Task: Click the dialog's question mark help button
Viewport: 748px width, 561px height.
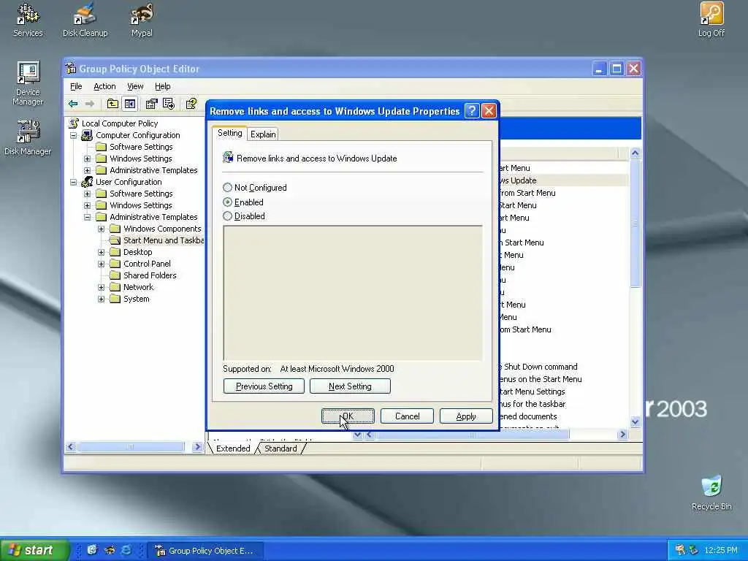Action: tap(472, 111)
